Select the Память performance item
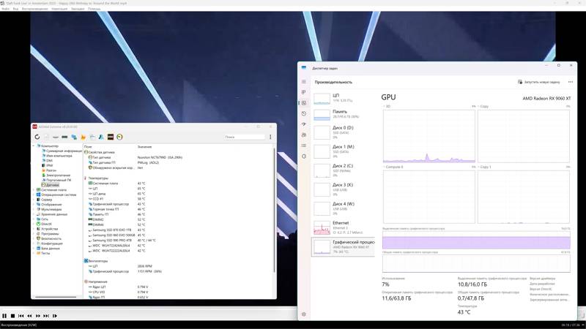Screen dimensions: 586x329 pyautogui.click(x=343, y=114)
